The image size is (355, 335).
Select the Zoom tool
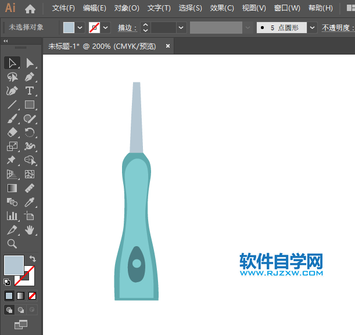12,244
